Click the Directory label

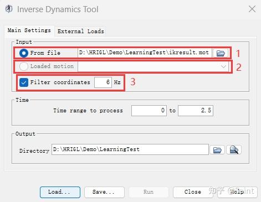coord(34,151)
